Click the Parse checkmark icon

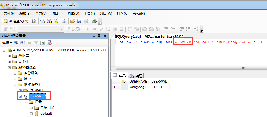pos(101,29)
